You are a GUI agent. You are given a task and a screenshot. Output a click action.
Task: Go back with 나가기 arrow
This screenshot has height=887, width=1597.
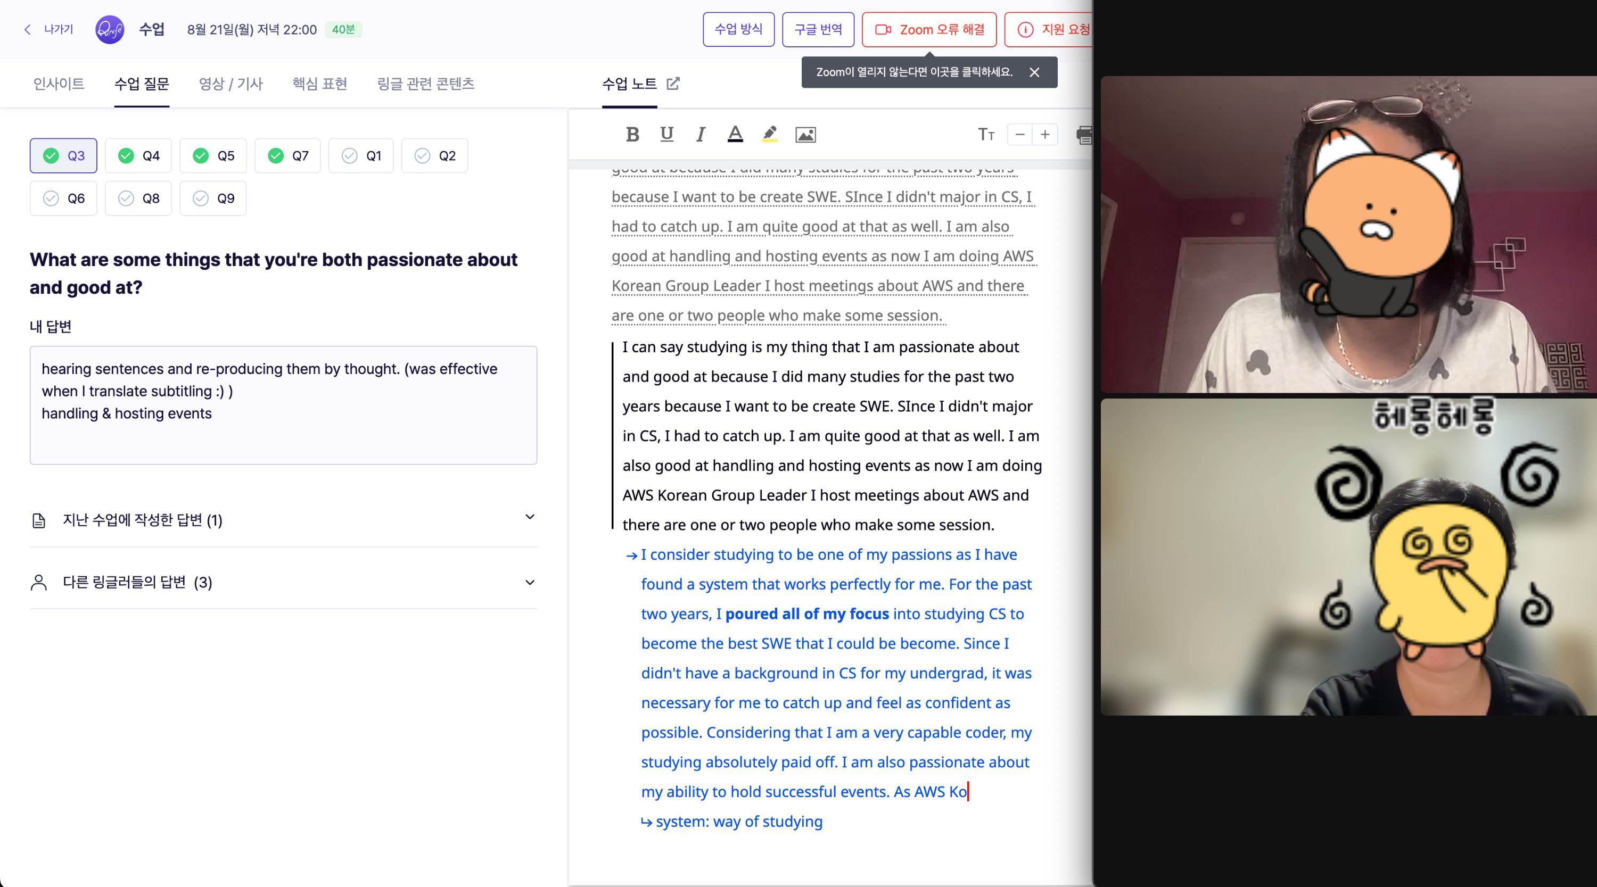(48, 29)
